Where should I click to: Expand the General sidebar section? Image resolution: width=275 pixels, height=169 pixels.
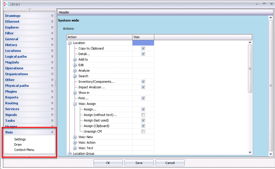tap(29, 39)
